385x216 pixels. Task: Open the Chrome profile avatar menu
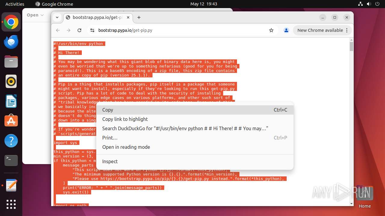[x=286, y=30]
